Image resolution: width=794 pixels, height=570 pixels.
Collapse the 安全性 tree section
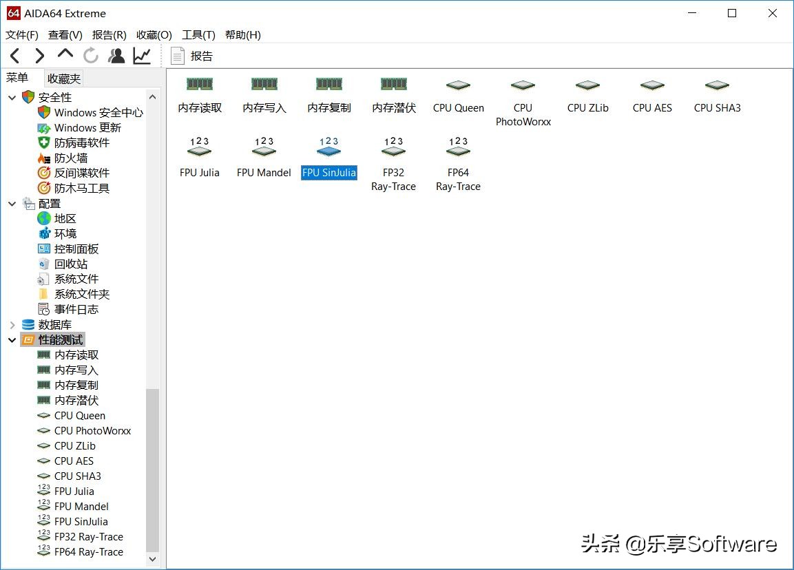pos(11,97)
